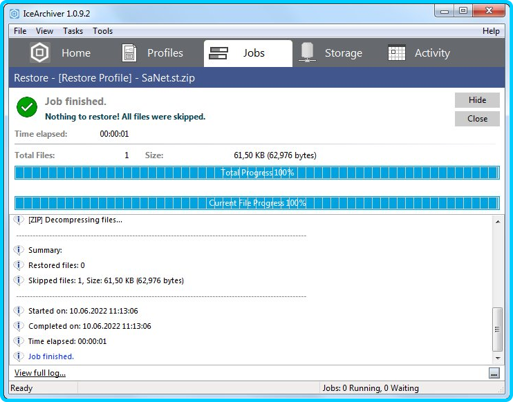Screen dimensions: 513x402
Task: Click the Profiles document icon
Action: (129, 52)
